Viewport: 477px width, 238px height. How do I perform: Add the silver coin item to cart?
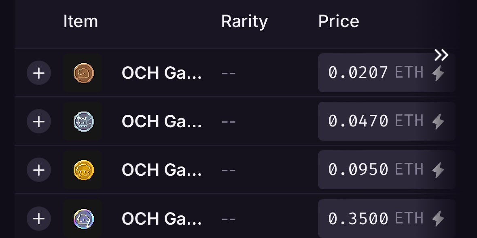click(x=38, y=121)
